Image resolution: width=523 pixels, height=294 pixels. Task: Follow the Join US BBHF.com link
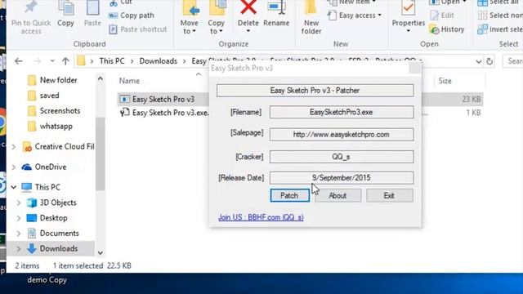pos(261,217)
